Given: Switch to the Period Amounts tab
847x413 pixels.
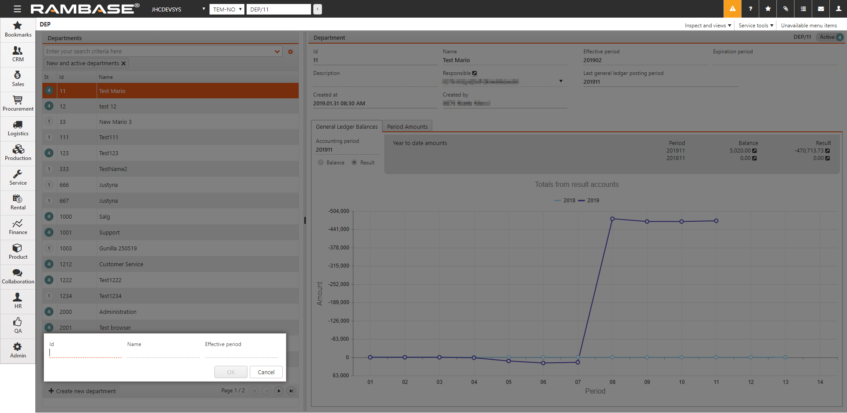Looking at the screenshot, I should (407, 127).
